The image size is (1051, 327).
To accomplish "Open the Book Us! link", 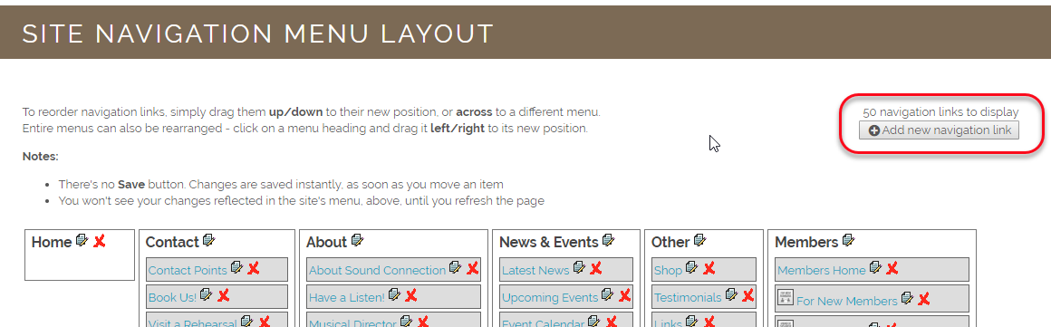I will pos(173,296).
